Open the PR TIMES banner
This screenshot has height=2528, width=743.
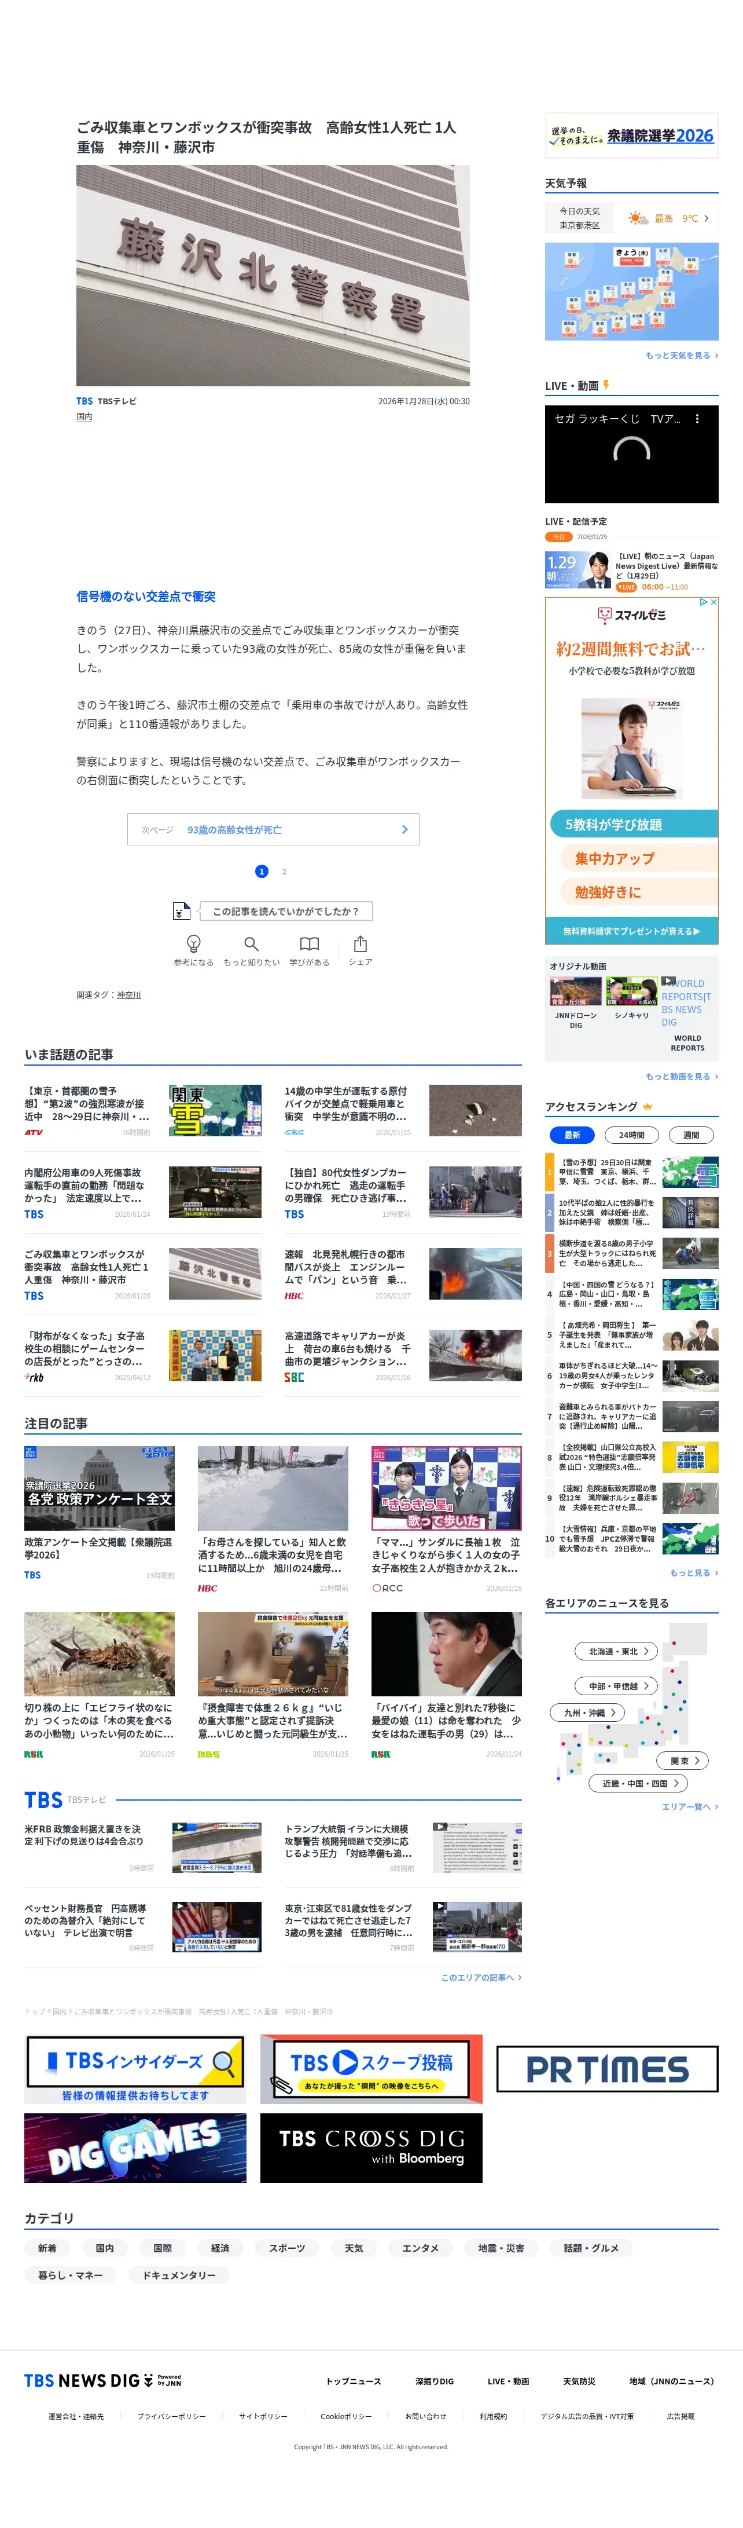pyautogui.click(x=608, y=2069)
